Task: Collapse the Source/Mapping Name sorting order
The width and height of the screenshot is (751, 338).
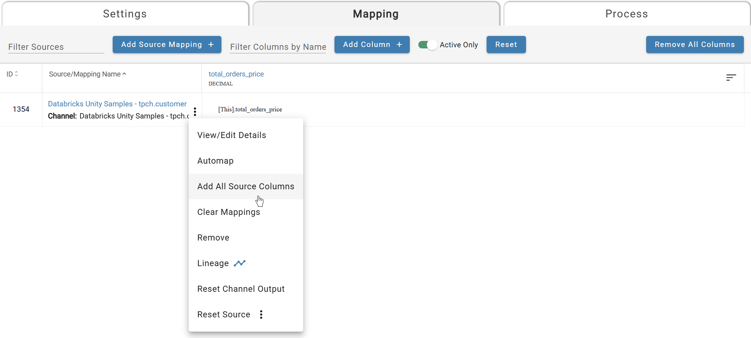Action: point(124,74)
